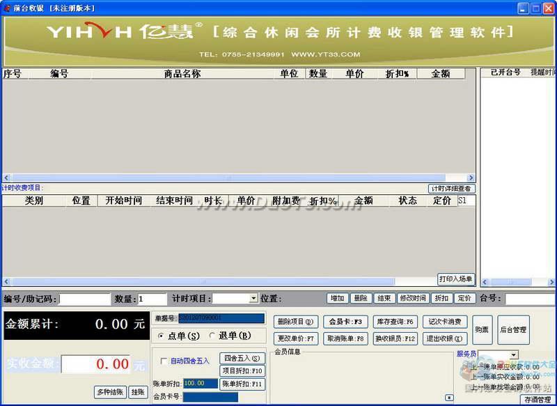Viewport: 557px width, 406px height.
Task: Click the small asterisk expander in 会员信息
Action: point(448,397)
